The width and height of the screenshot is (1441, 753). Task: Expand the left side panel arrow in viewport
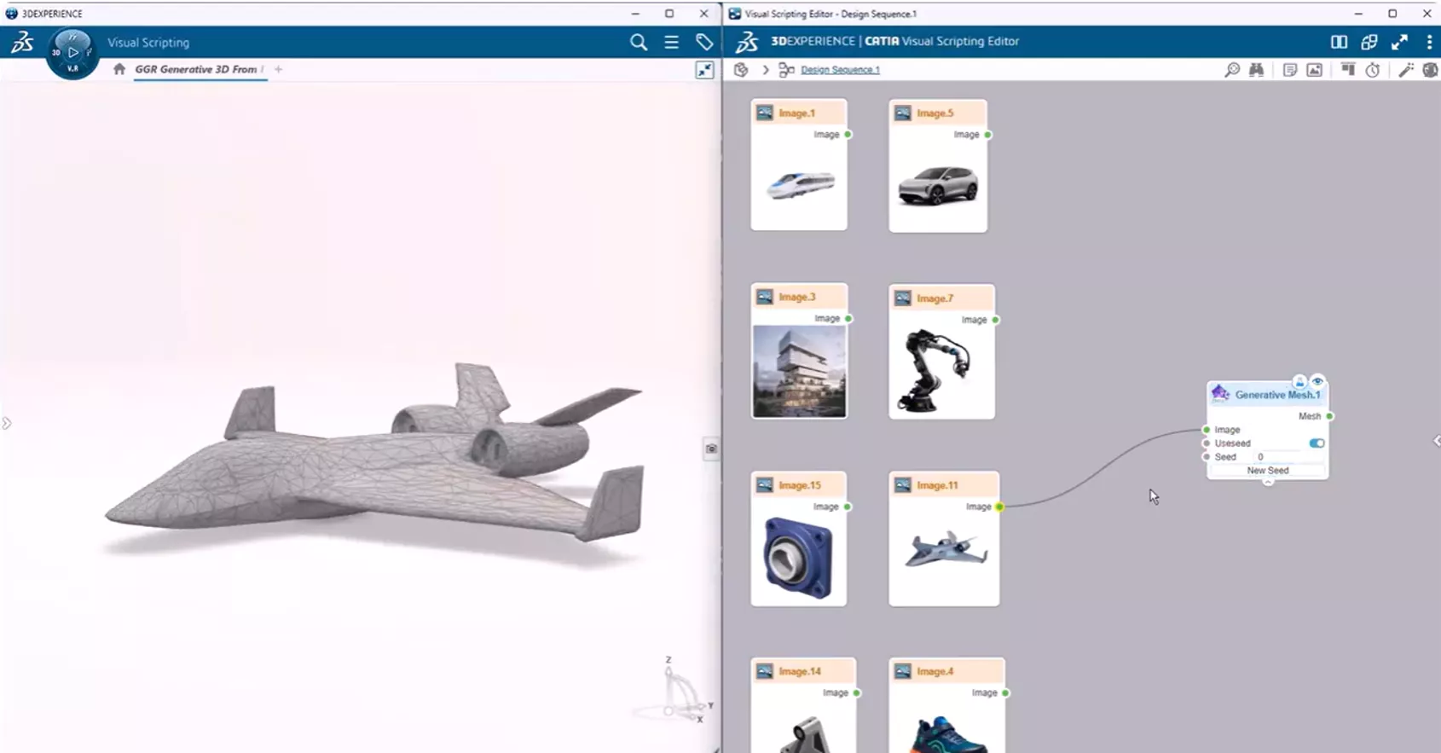pyautogui.click(x=7, y=423)
